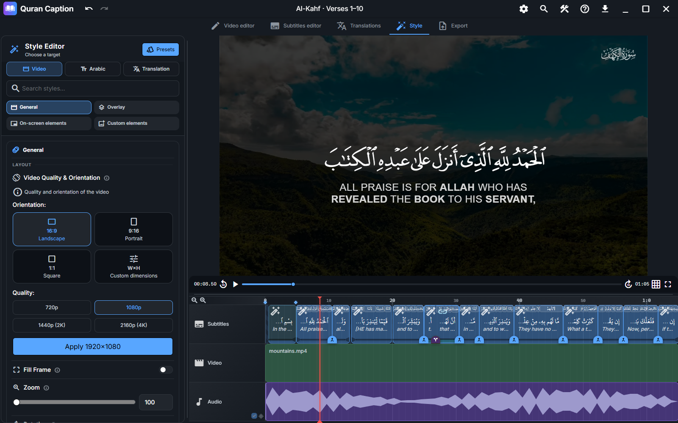Play the video preview
The width and height of the screenshot is (678, 423).
[236, 284]
